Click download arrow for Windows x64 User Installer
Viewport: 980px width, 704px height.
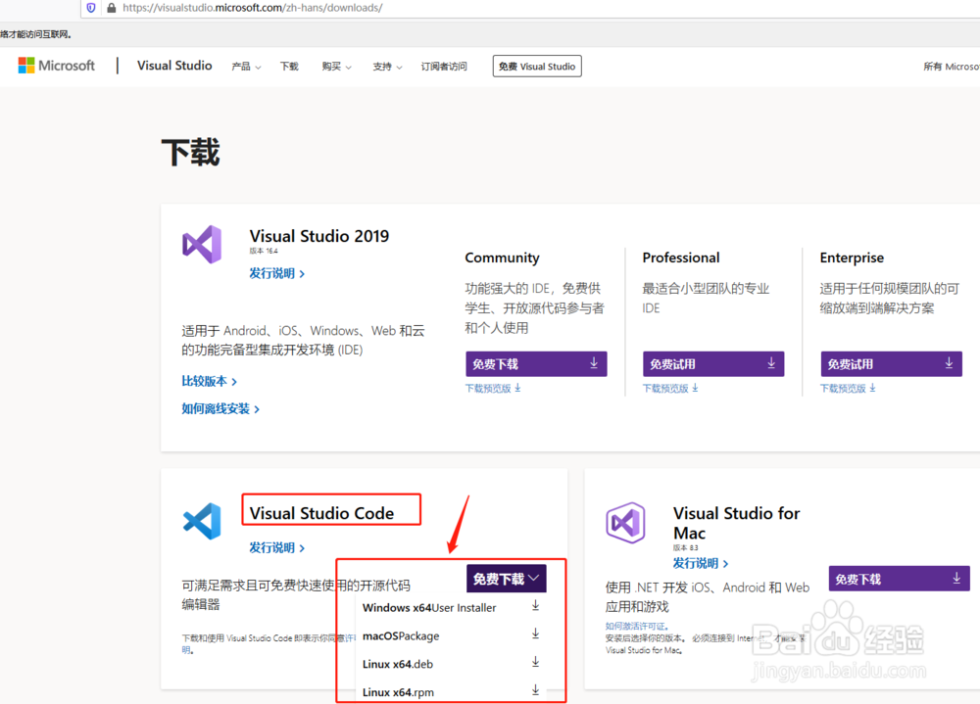536,606
